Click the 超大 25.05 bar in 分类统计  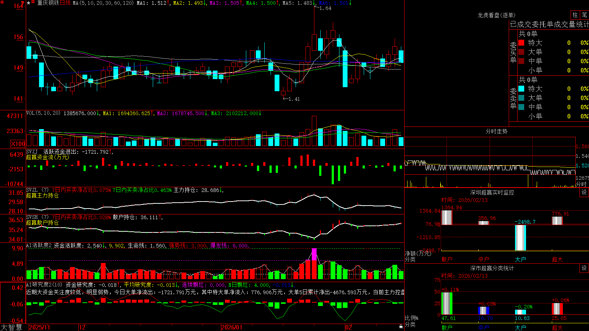pyautogui.click(x=557, y=309)
